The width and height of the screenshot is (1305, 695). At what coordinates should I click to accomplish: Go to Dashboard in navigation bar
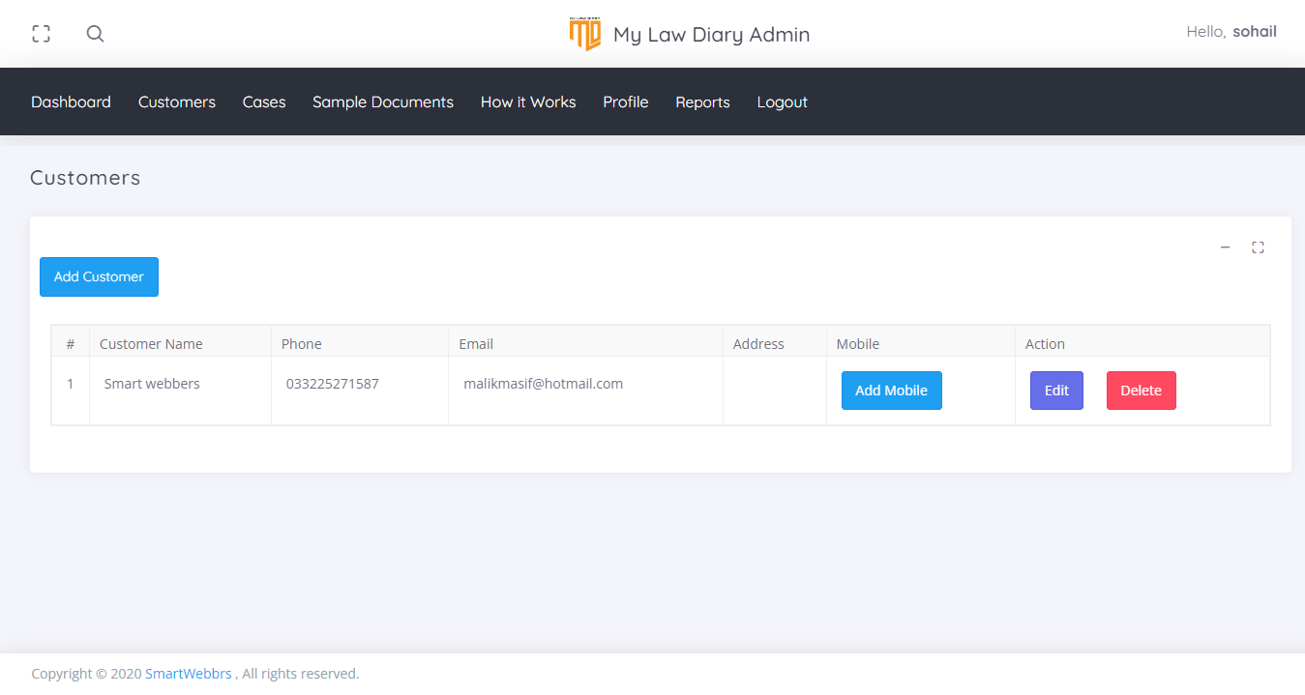click(x=71, y=101)
